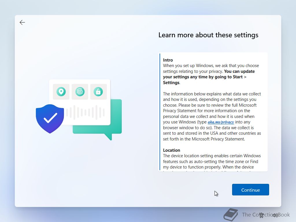The height and width of the screenshot is (222, 296).
Task: Click the book logo watermark icon
Action: tap(231, 215)
